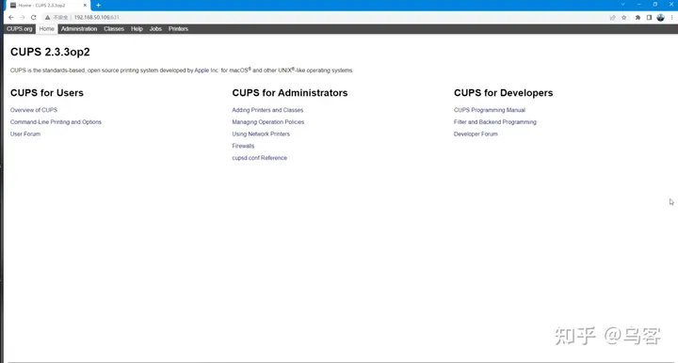The width and height of the screenshot is (678, 363).
Task: Minimize the browser window
Action: [x=638, y=5]
